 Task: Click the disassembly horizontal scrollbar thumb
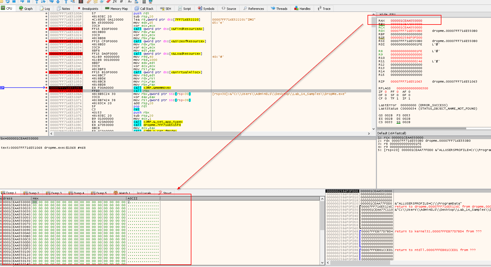click(147, 133)
